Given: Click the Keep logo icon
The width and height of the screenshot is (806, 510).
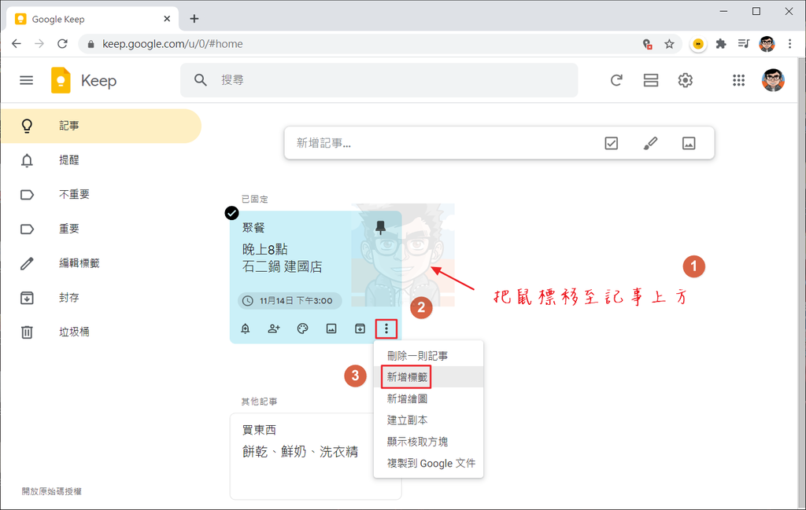Looking at the screenshot, I should [61, 81].
